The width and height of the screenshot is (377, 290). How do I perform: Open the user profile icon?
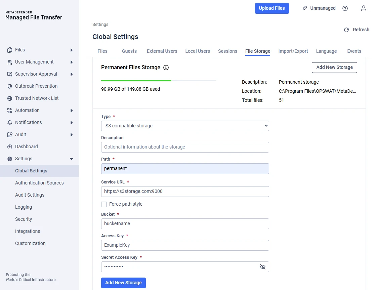(x=364, y=8)
